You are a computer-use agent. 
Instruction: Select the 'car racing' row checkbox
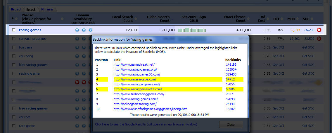pyautogui.click(x=14, y=56)
